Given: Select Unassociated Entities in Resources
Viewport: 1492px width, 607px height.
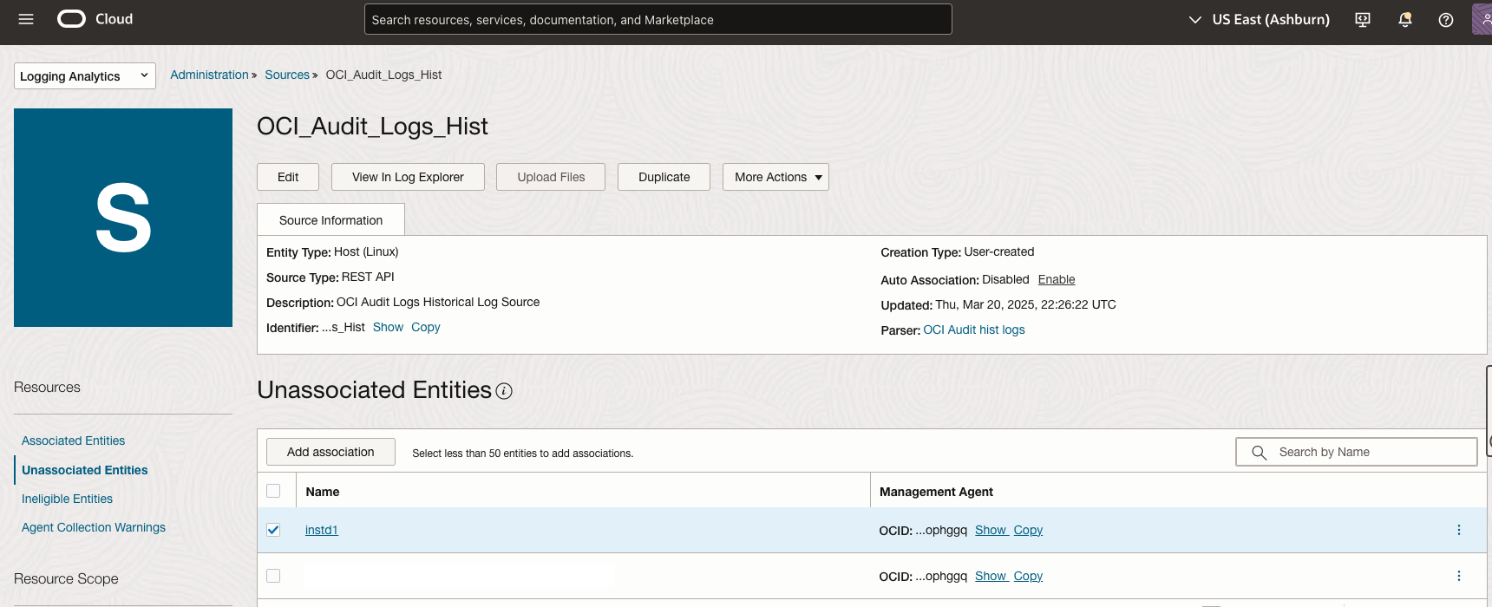Looking at the screenshot, I should [x=84, y=470].
